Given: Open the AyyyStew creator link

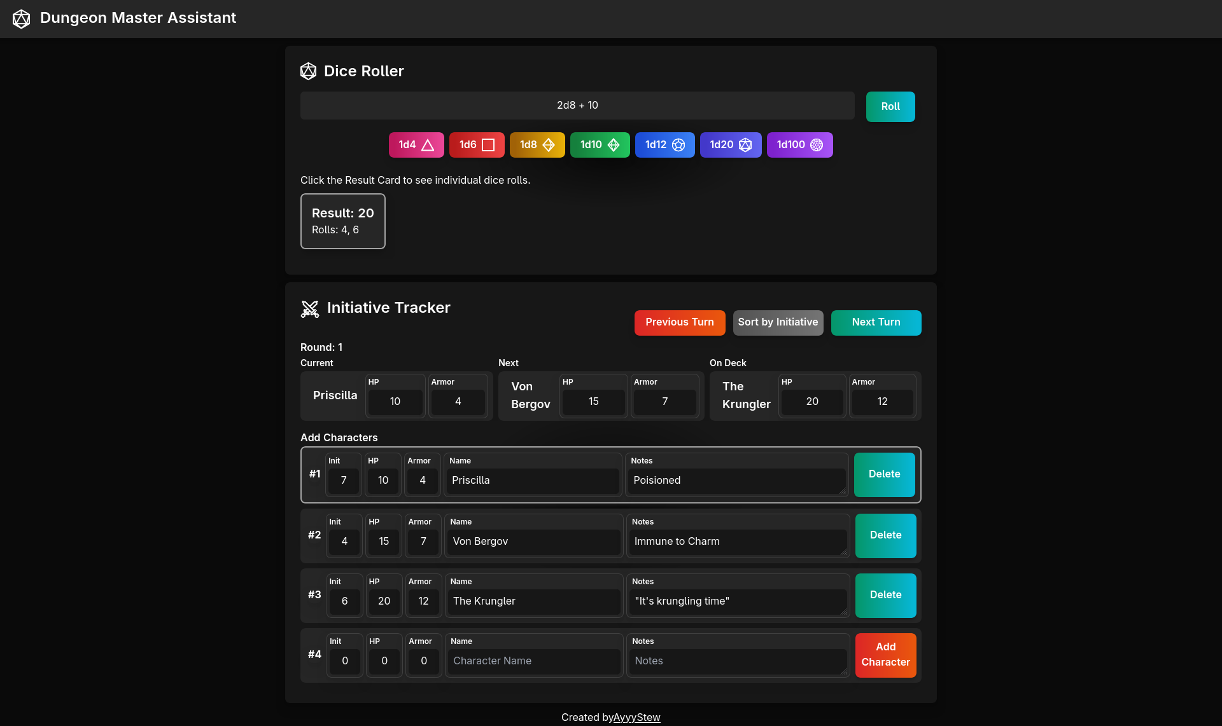Looking at the screenshot, I should [x=636, y=718].
